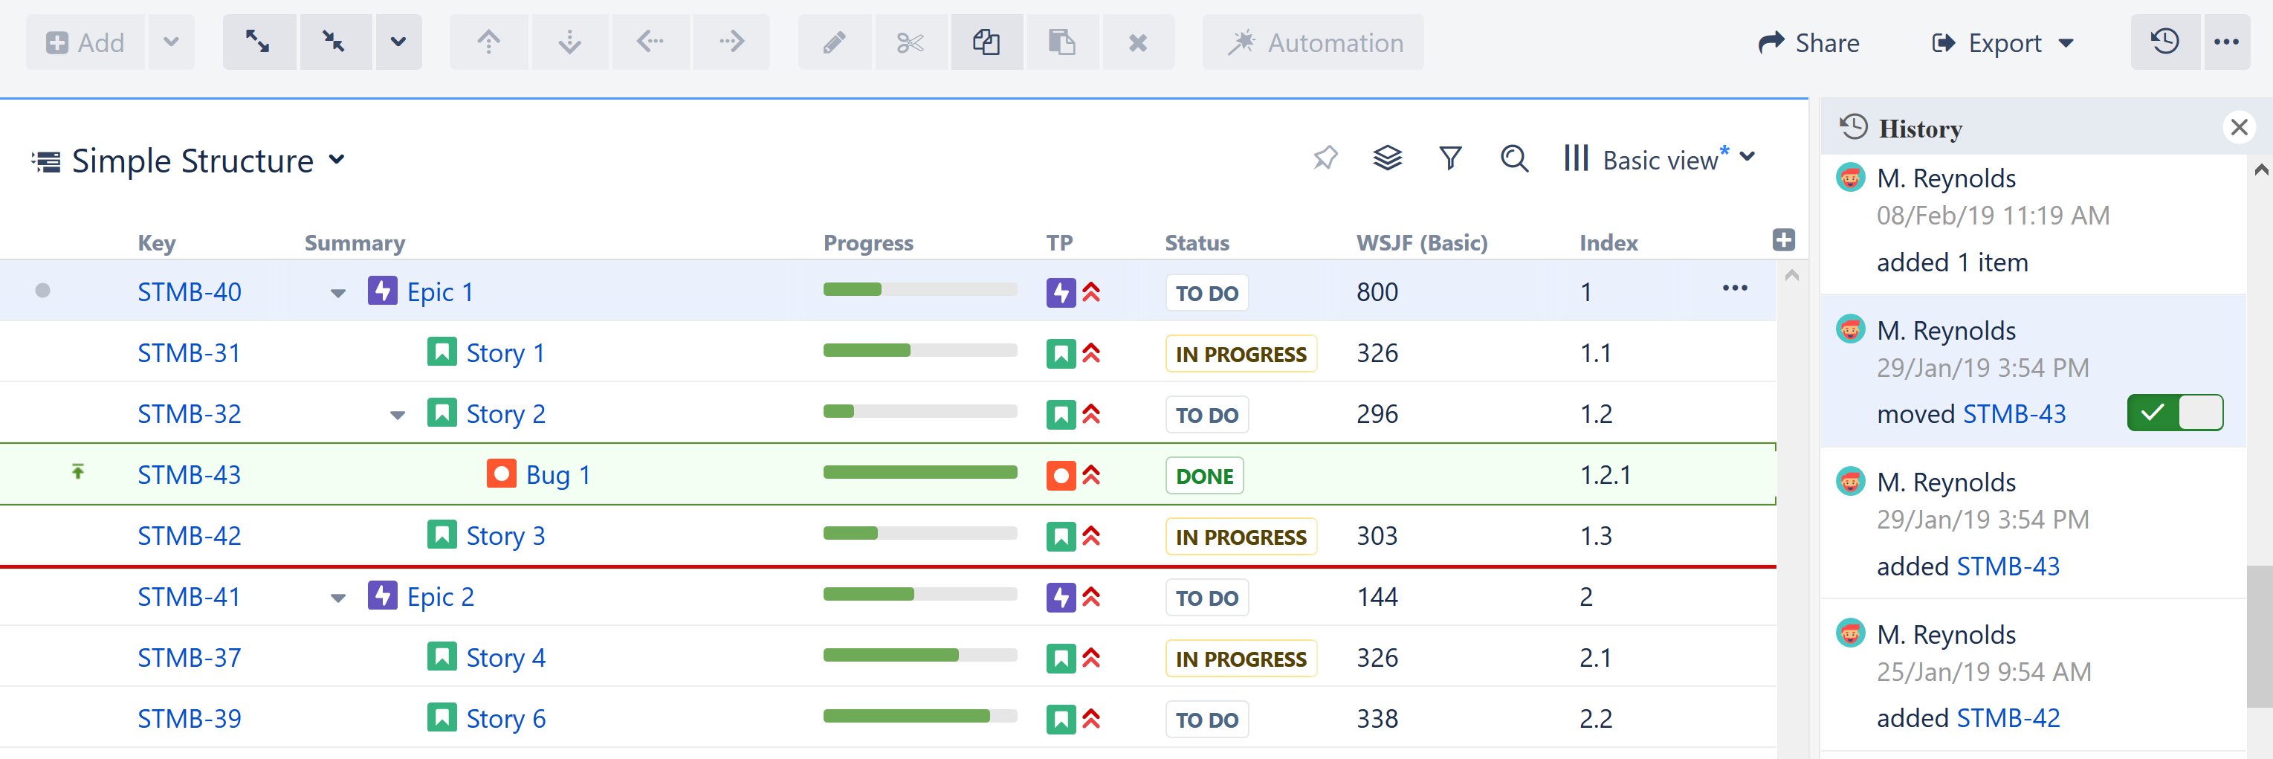
Task: Click the search magnifier icon
Action: (x=1514, y=159)
